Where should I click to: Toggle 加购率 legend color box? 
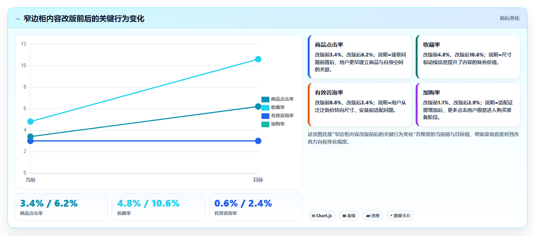coord(265,124)
